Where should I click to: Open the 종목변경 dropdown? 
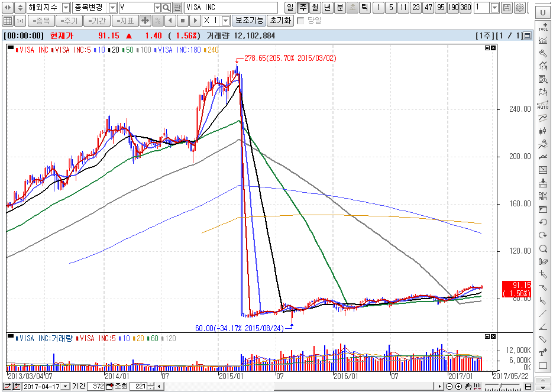pyautogui.click(x=112, y=8)
